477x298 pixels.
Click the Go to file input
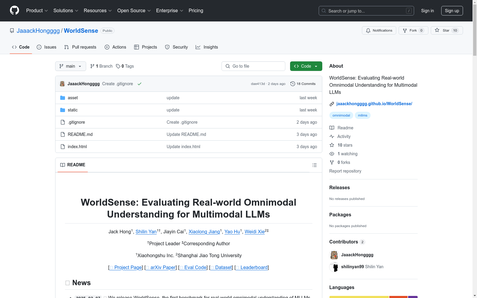click(253, 66)
